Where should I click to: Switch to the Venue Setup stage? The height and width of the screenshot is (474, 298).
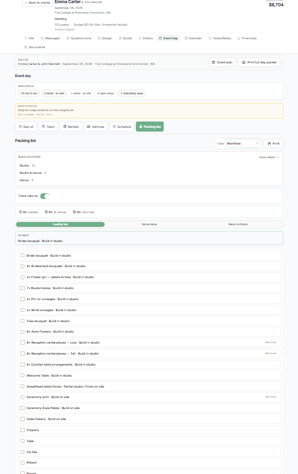[149, 224]
